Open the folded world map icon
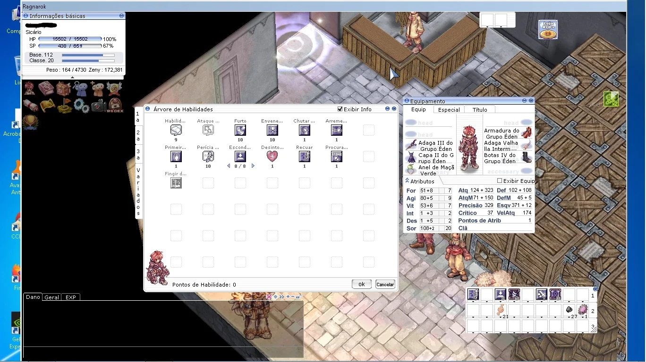Image resolution: width=646 pixels, height=362 pixels. [47, 105]
